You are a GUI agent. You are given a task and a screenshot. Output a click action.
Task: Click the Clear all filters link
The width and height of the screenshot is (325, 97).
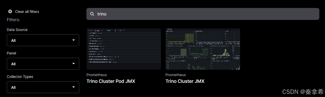click(x=27, y=12)
